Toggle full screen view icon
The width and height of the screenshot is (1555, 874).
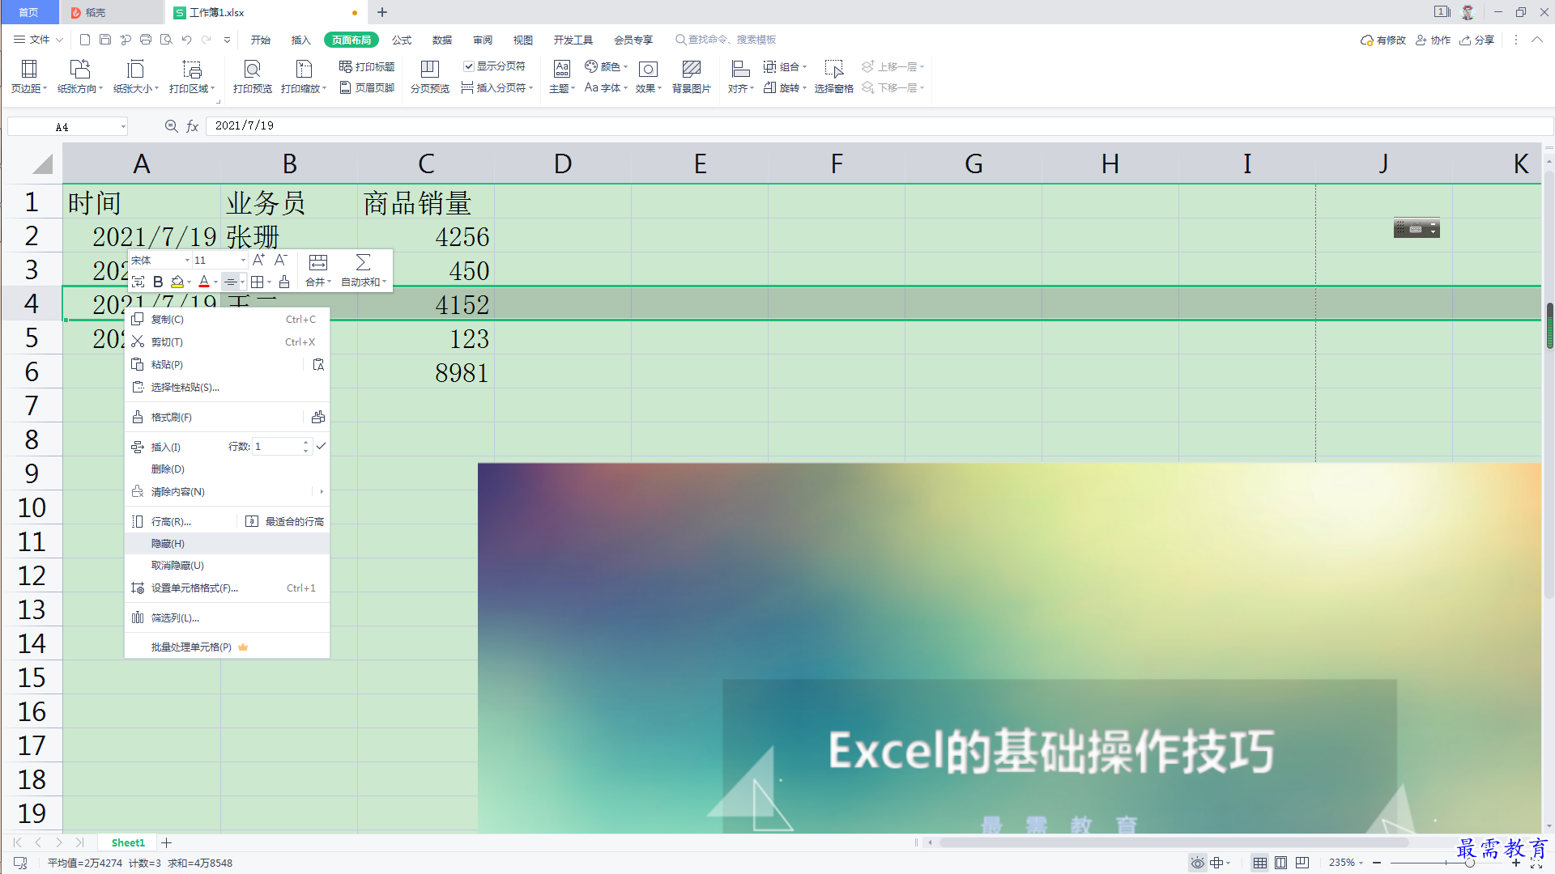pos(1536,863)
